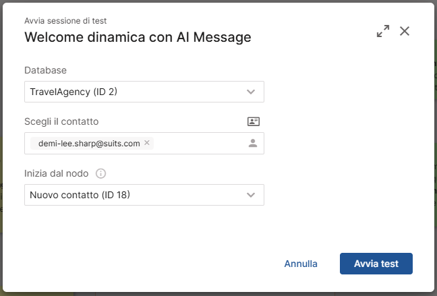Expand the dialog to full screen
The height and width of the screenshot is (296, 437).
(383, 31)
